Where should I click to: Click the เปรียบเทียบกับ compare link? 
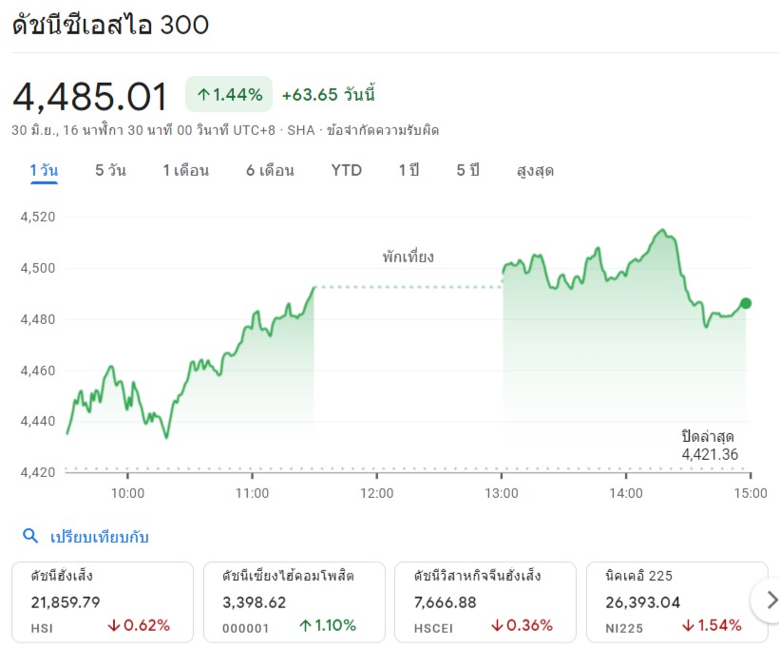point(100,537)
